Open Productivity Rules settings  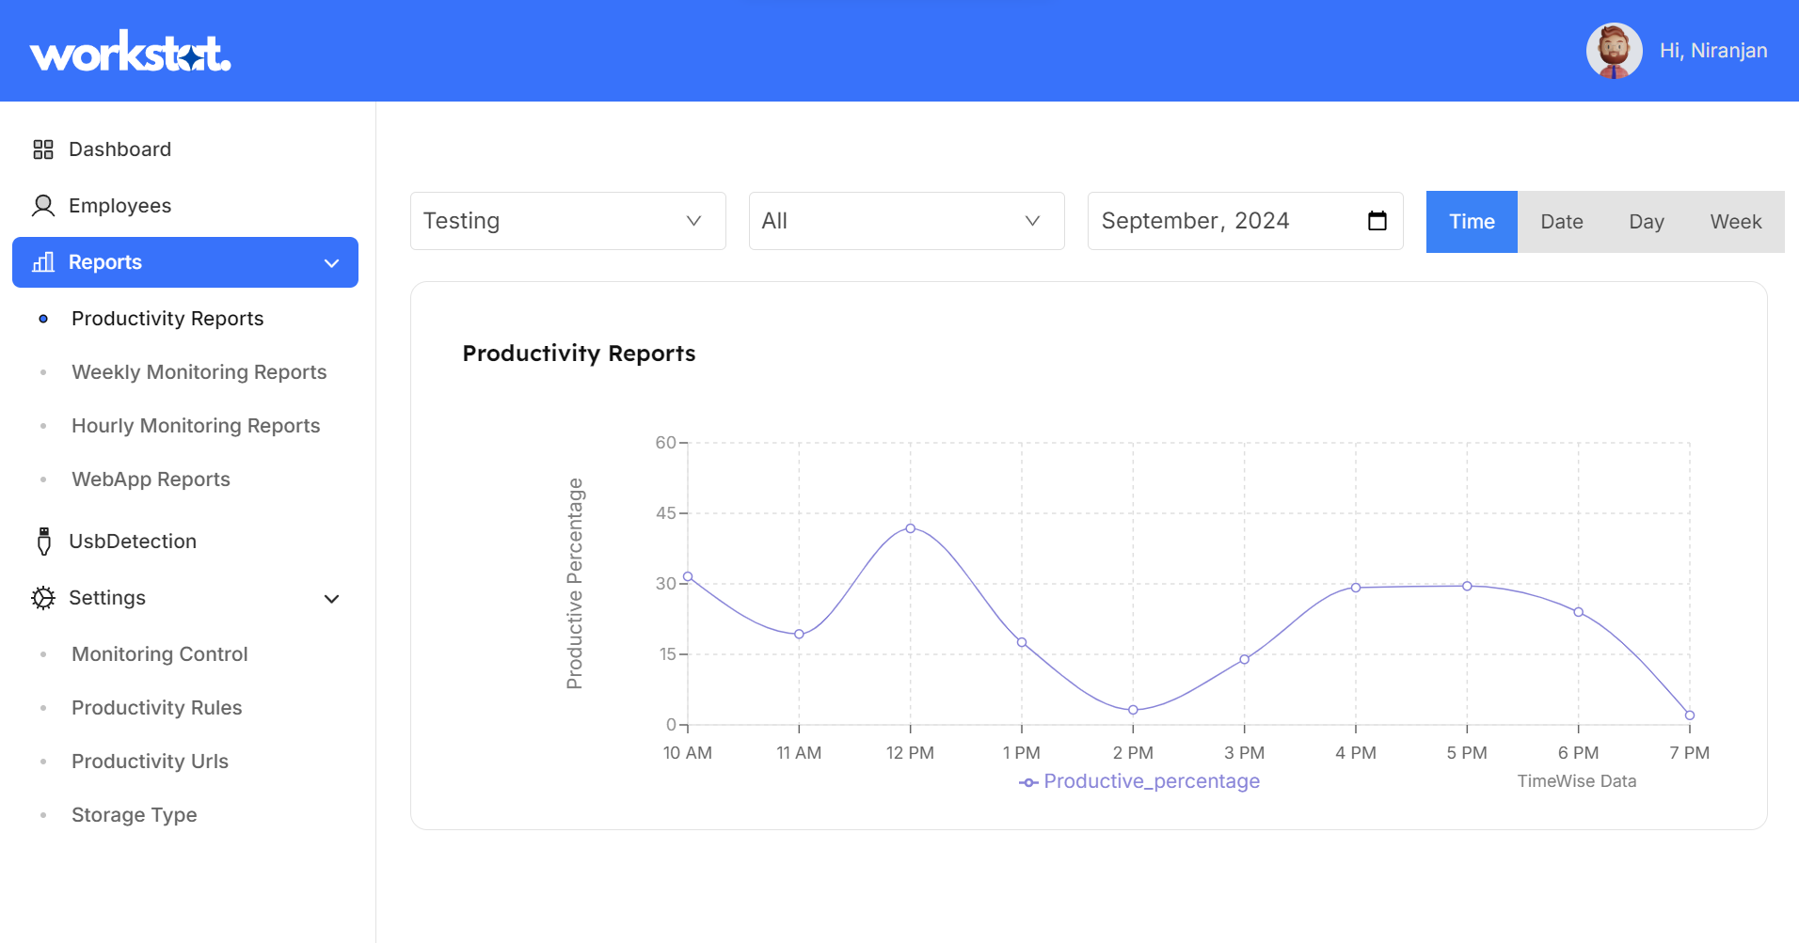(x=156, y=707)
